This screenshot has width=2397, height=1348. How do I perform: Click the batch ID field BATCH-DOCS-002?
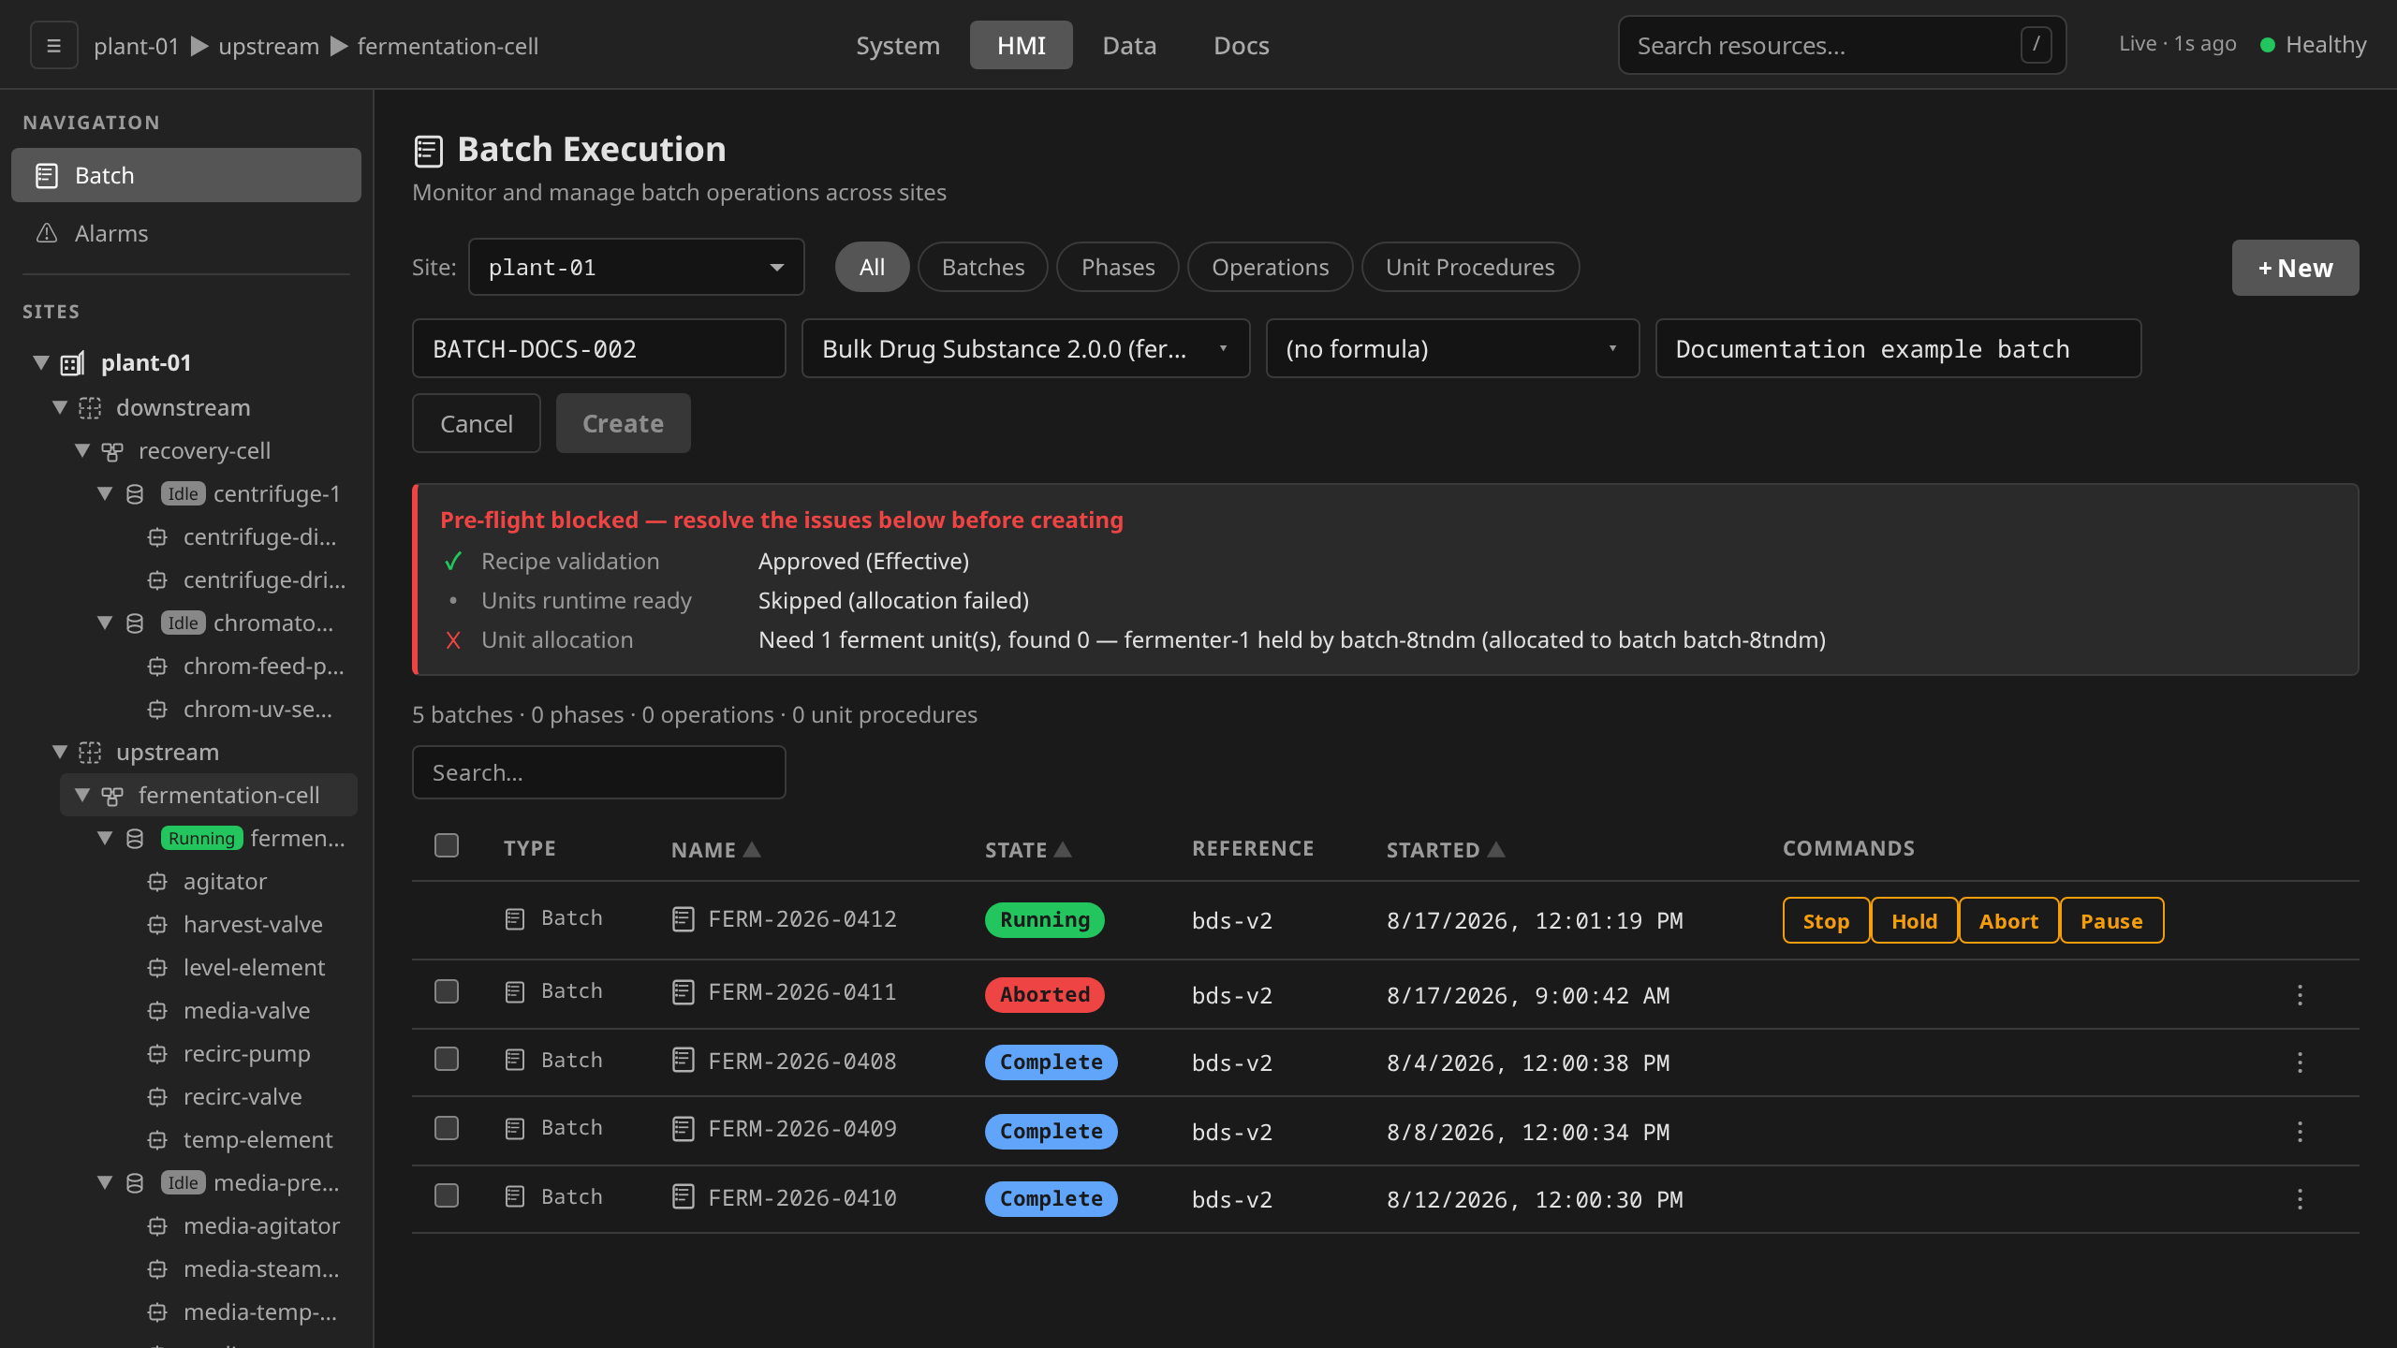pyautogui.click(x=599, y=348)
